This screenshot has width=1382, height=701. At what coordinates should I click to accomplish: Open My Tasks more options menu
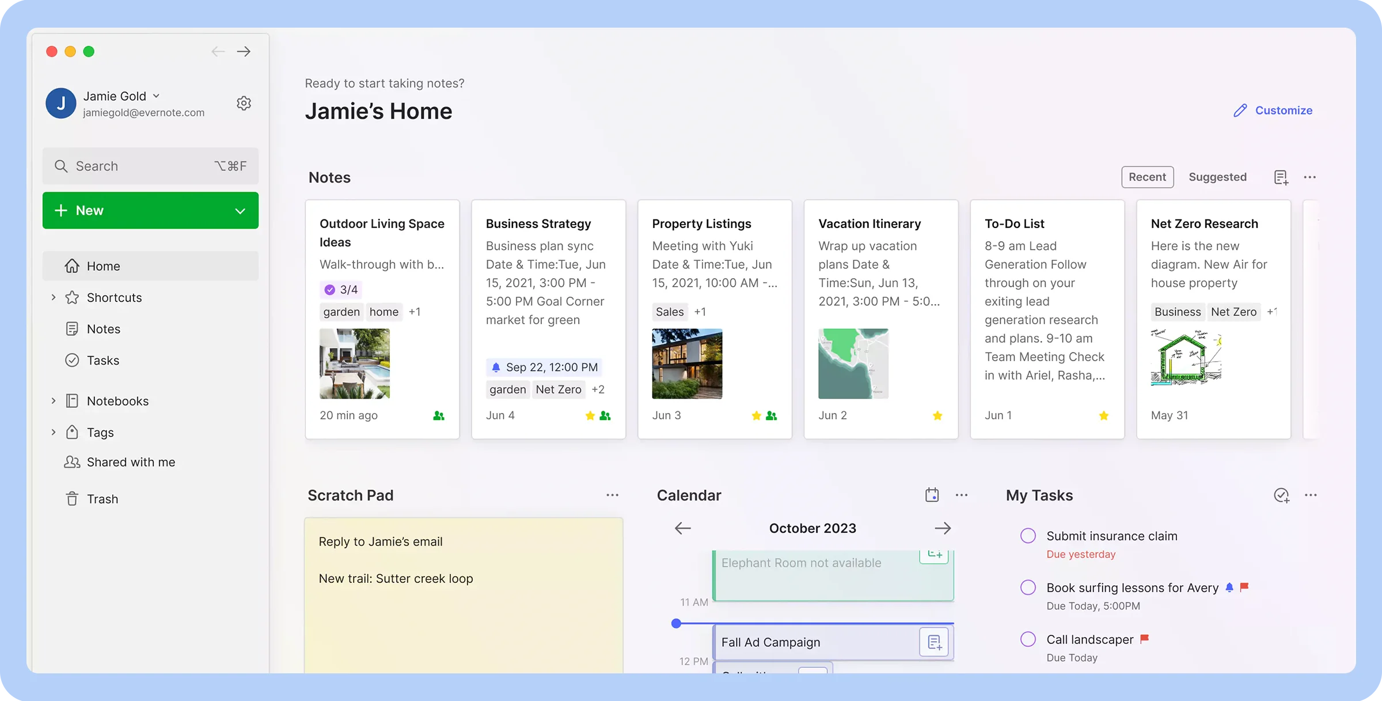click(1311, 495)
